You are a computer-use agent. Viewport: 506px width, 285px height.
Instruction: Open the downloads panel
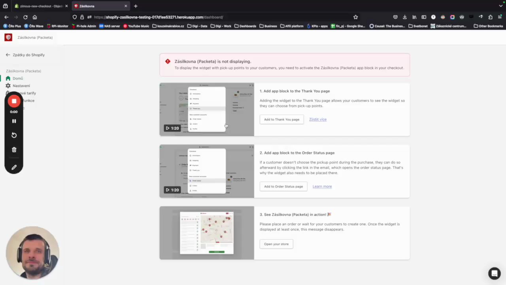pyautogui.click(x=405, y=17)
